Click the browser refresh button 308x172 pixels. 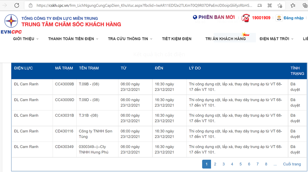click(17, 5)
